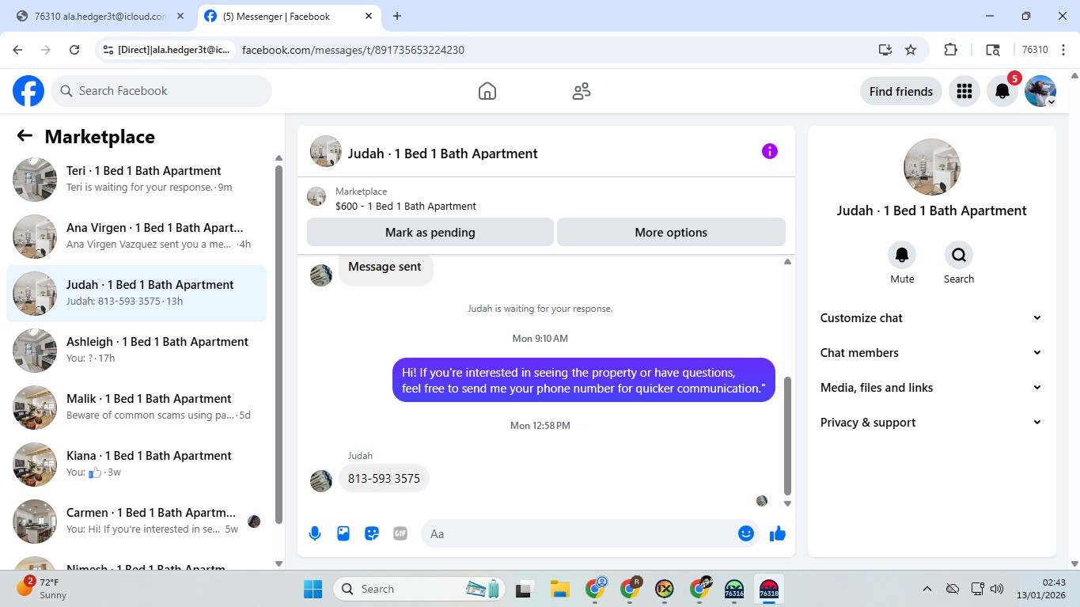
Task: Open the account profile picture menu
Action: tap(1040, 91)
